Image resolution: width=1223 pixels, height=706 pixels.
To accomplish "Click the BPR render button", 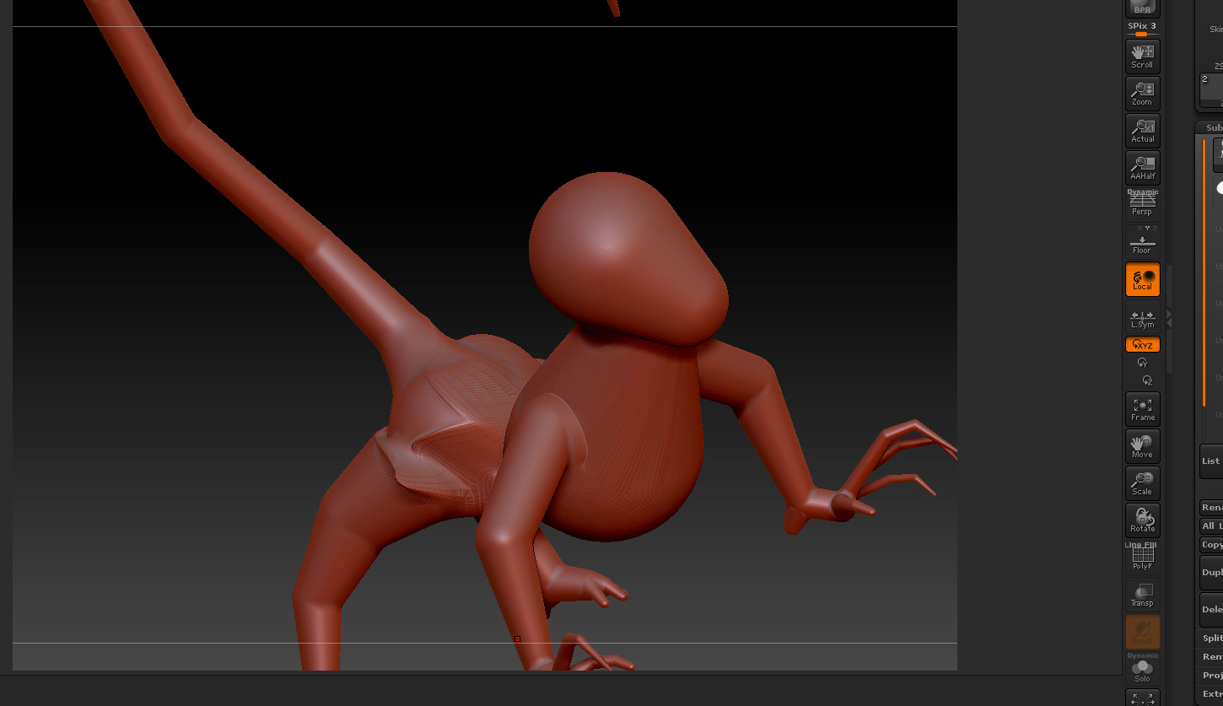I will 1143,8.
